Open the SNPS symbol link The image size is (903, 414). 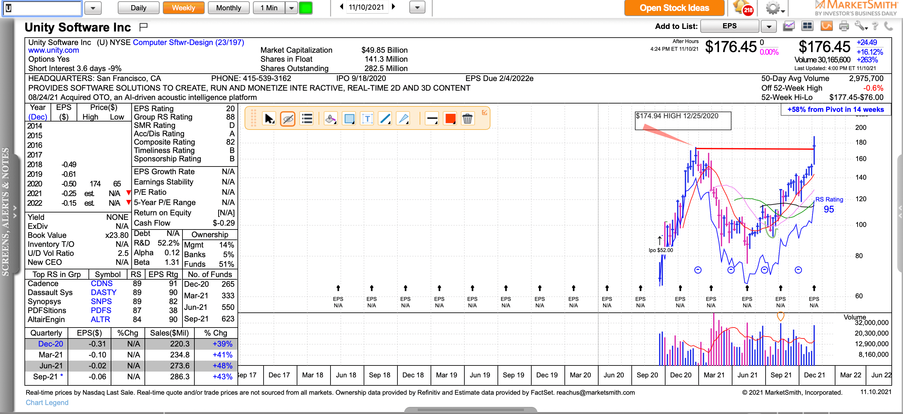[x=101, y=301]
